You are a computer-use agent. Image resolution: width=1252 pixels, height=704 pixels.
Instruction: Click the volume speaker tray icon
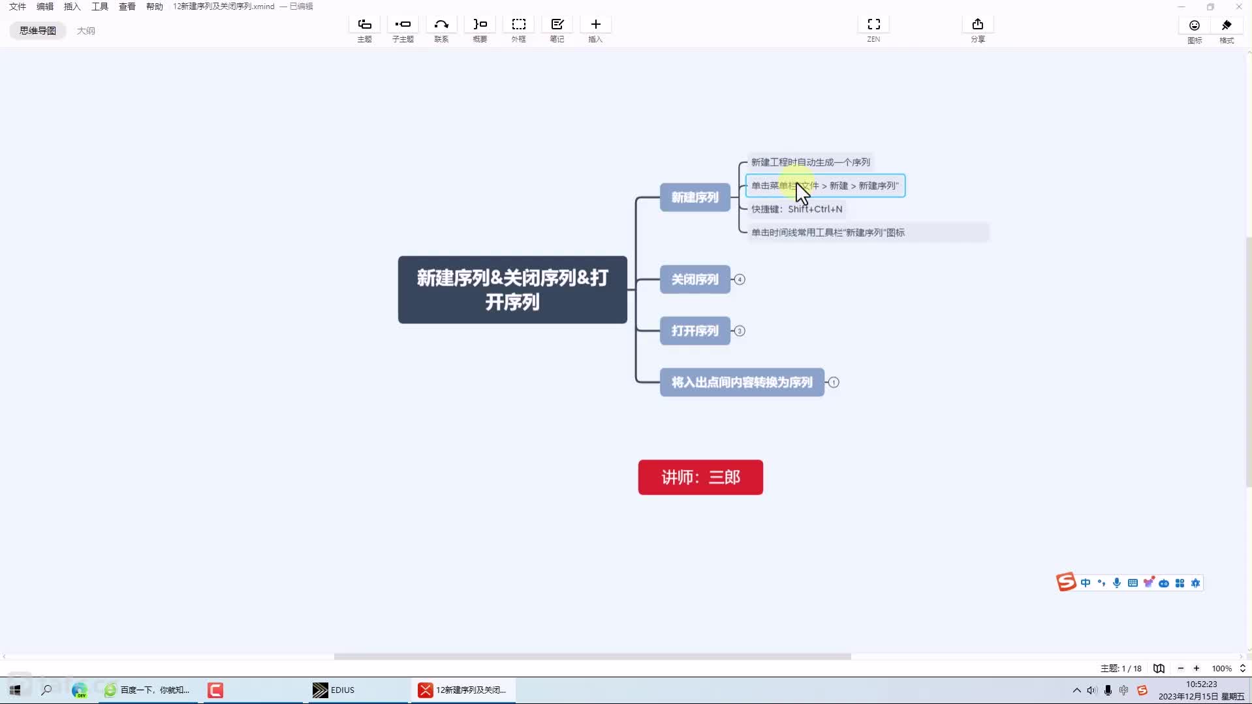click(x=1092, y=690)
